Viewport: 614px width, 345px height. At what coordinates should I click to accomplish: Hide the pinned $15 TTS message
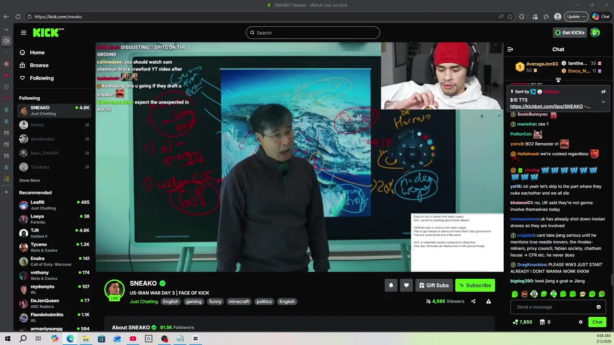click(603, 92)
